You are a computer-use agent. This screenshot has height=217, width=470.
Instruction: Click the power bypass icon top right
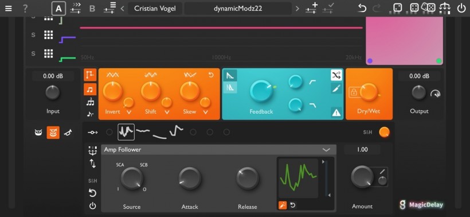tap(461, 8)
